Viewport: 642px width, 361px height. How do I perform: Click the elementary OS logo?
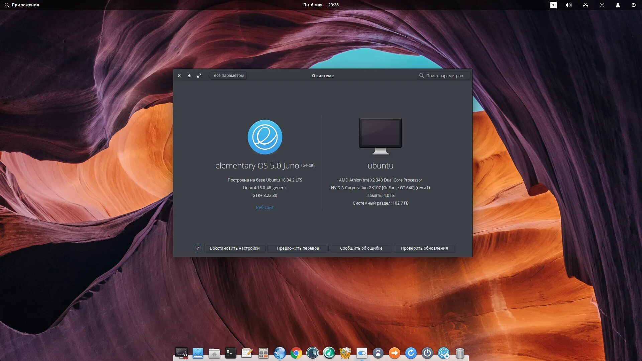[x=265, y=137]
